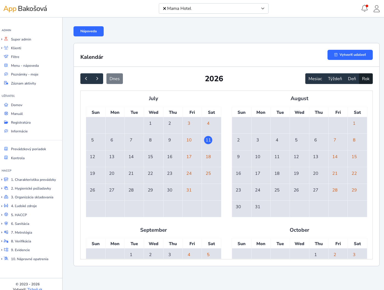Click the Registratúra folder icon
The height and width of the screenshot is (290, 384).
[x=6, y=122]
